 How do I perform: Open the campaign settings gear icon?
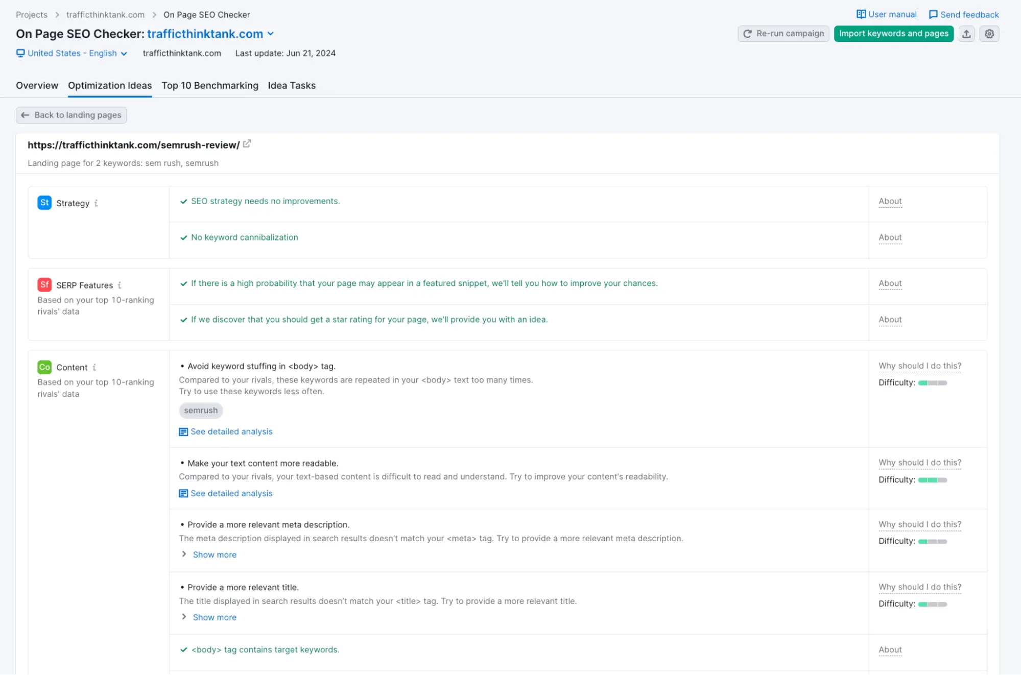coord(989,34)
